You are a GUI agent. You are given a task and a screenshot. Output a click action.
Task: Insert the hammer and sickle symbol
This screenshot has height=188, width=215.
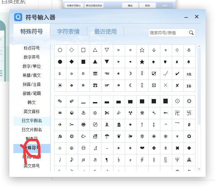60,136
